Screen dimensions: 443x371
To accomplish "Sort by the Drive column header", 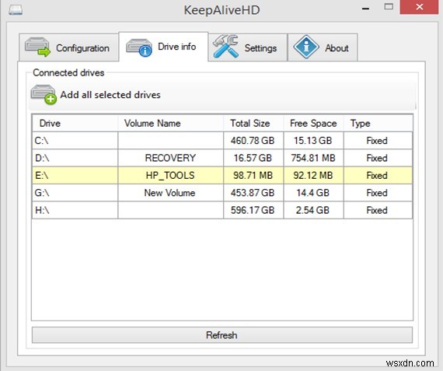I will [75, 124].
